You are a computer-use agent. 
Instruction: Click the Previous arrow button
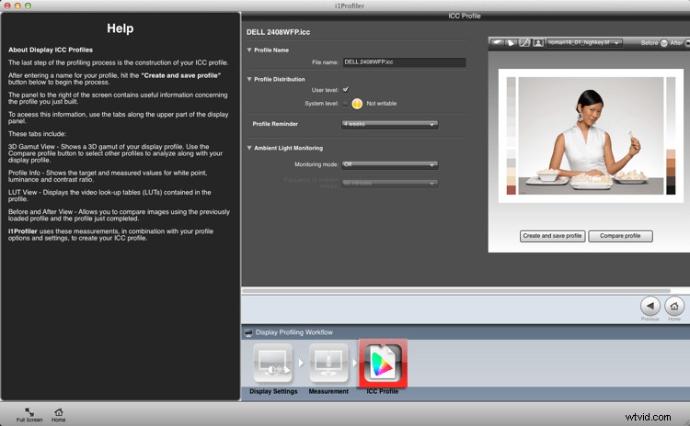[650, 307]
